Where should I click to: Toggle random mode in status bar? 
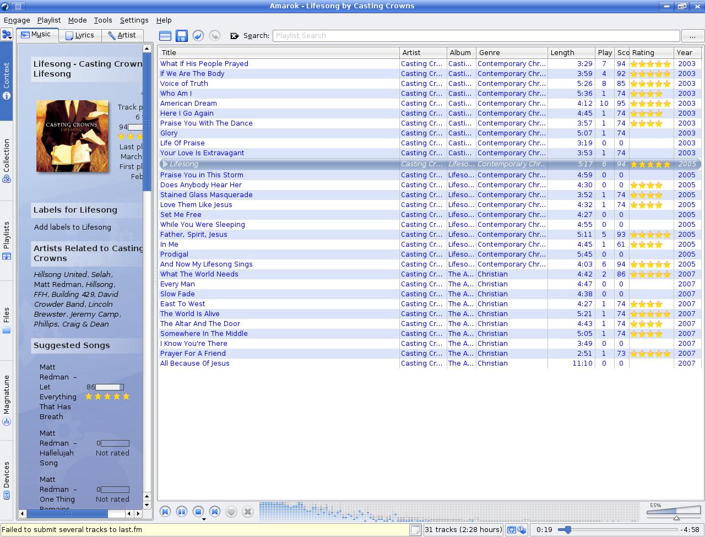521,530
